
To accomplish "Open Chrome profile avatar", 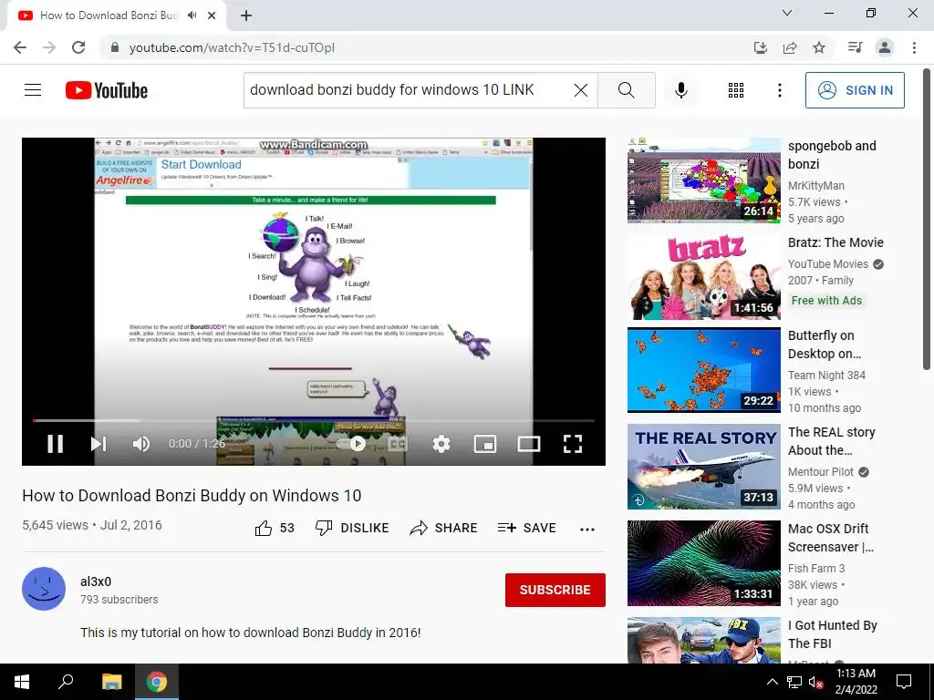I will (x=885, y=47).
